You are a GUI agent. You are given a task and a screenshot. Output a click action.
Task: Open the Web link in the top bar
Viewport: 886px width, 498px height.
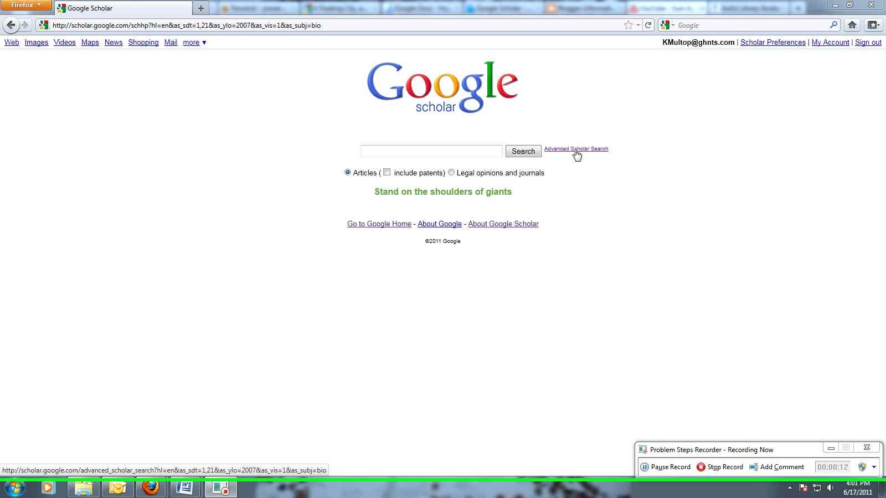pos(12,42)
